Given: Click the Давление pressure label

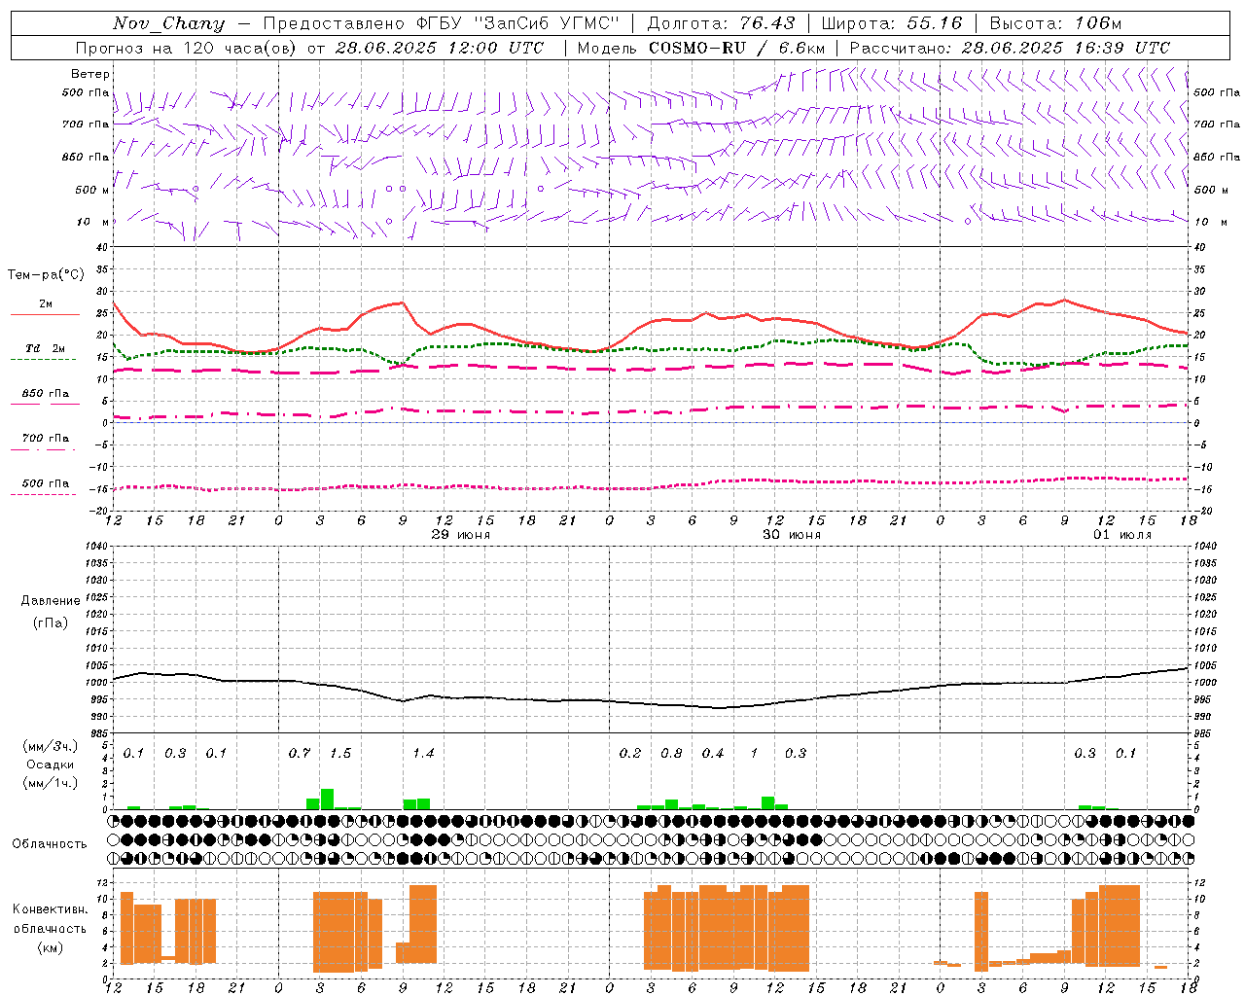Looking at the screenshot, I should pyautogui.click(x=51, y=601).
